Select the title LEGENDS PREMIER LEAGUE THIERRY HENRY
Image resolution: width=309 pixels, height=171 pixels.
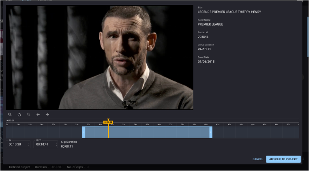point(230,12)
